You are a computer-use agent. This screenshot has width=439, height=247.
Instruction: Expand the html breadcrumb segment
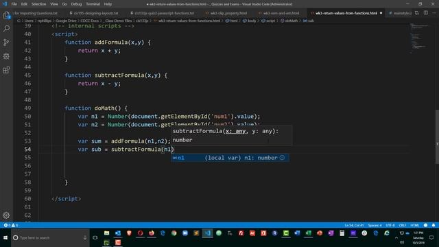[232, 21]
